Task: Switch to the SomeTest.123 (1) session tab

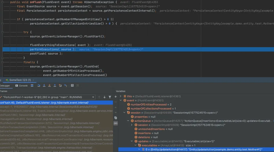Action: pos(20,80)
